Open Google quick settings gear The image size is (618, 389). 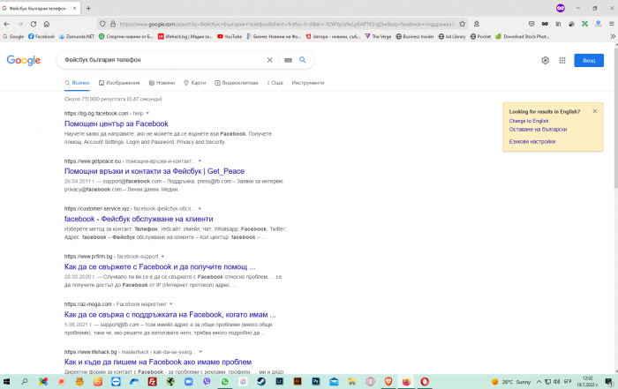click(x=545, y=60)
